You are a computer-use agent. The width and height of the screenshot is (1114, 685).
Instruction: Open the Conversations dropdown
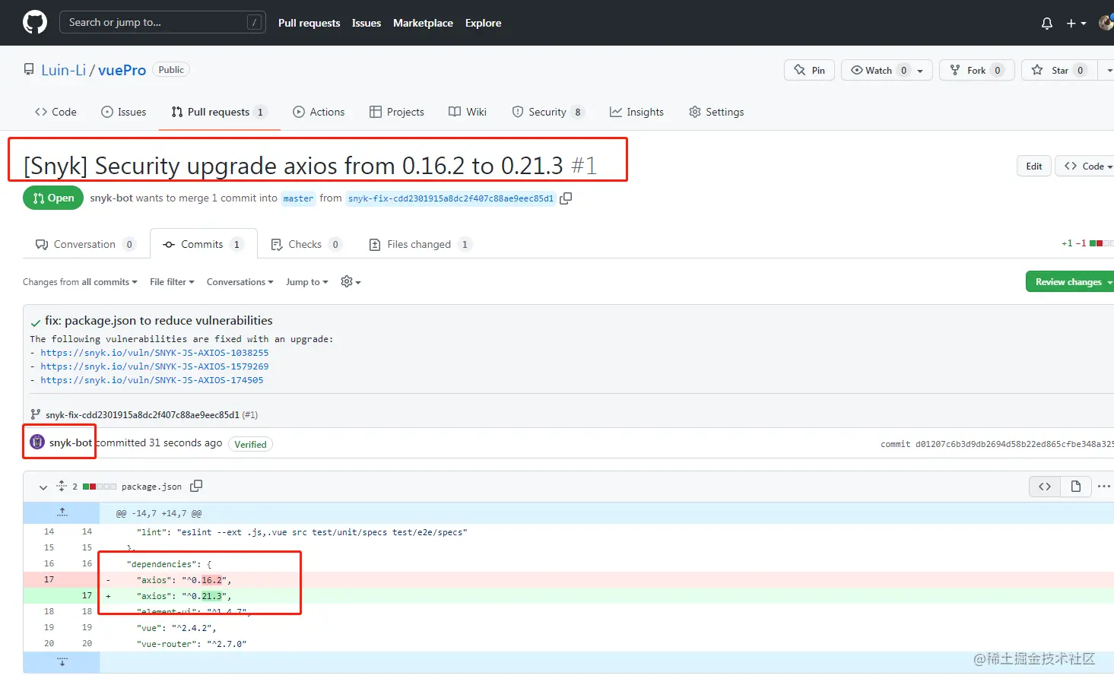coord(240,282)
